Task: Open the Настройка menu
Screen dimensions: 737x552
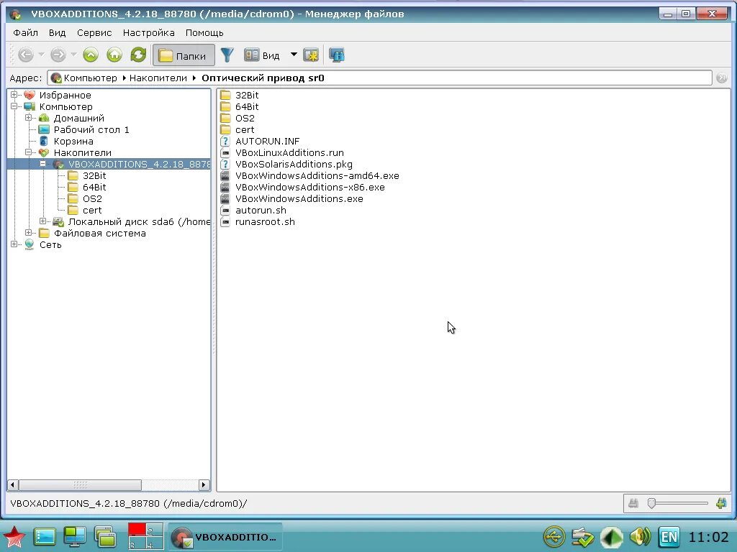Action: (x=148, y=33)
